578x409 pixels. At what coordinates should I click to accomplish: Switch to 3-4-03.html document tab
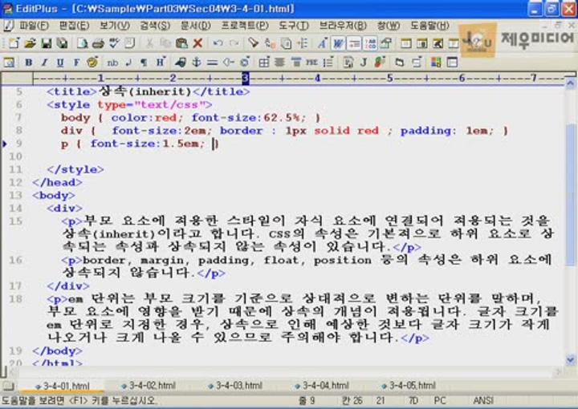[x=235, y=386]
